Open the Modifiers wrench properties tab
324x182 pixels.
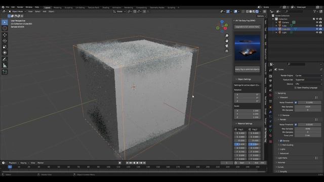point(270,112)
